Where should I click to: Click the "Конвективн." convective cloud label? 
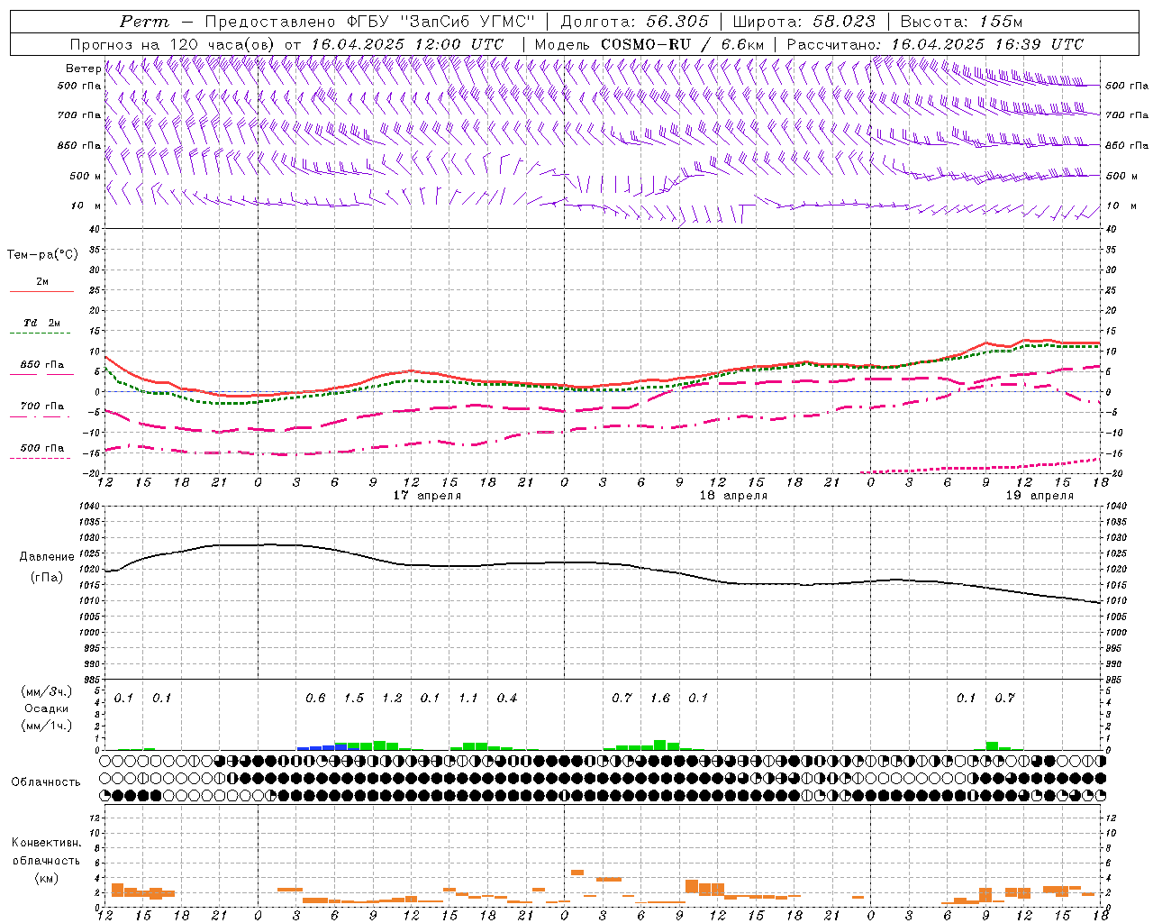click(x=46, y=843)
